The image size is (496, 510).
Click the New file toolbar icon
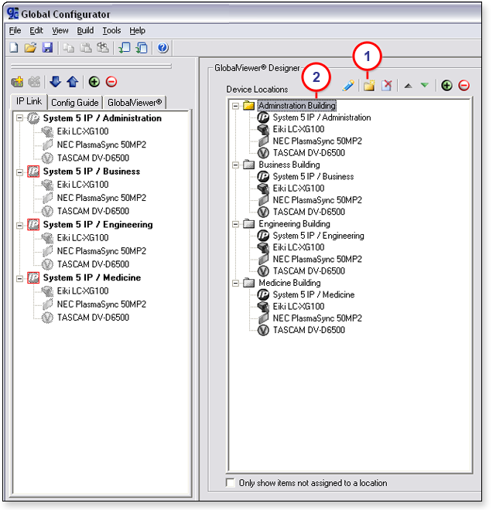(x=14, y=48)
